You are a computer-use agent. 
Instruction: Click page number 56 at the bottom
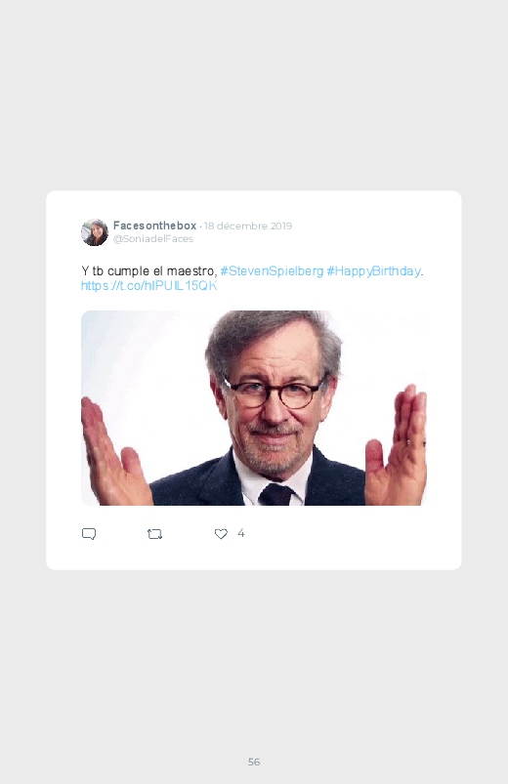point(254,762)
